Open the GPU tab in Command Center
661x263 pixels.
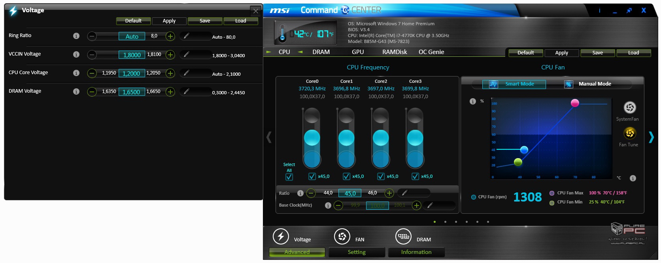358,52
